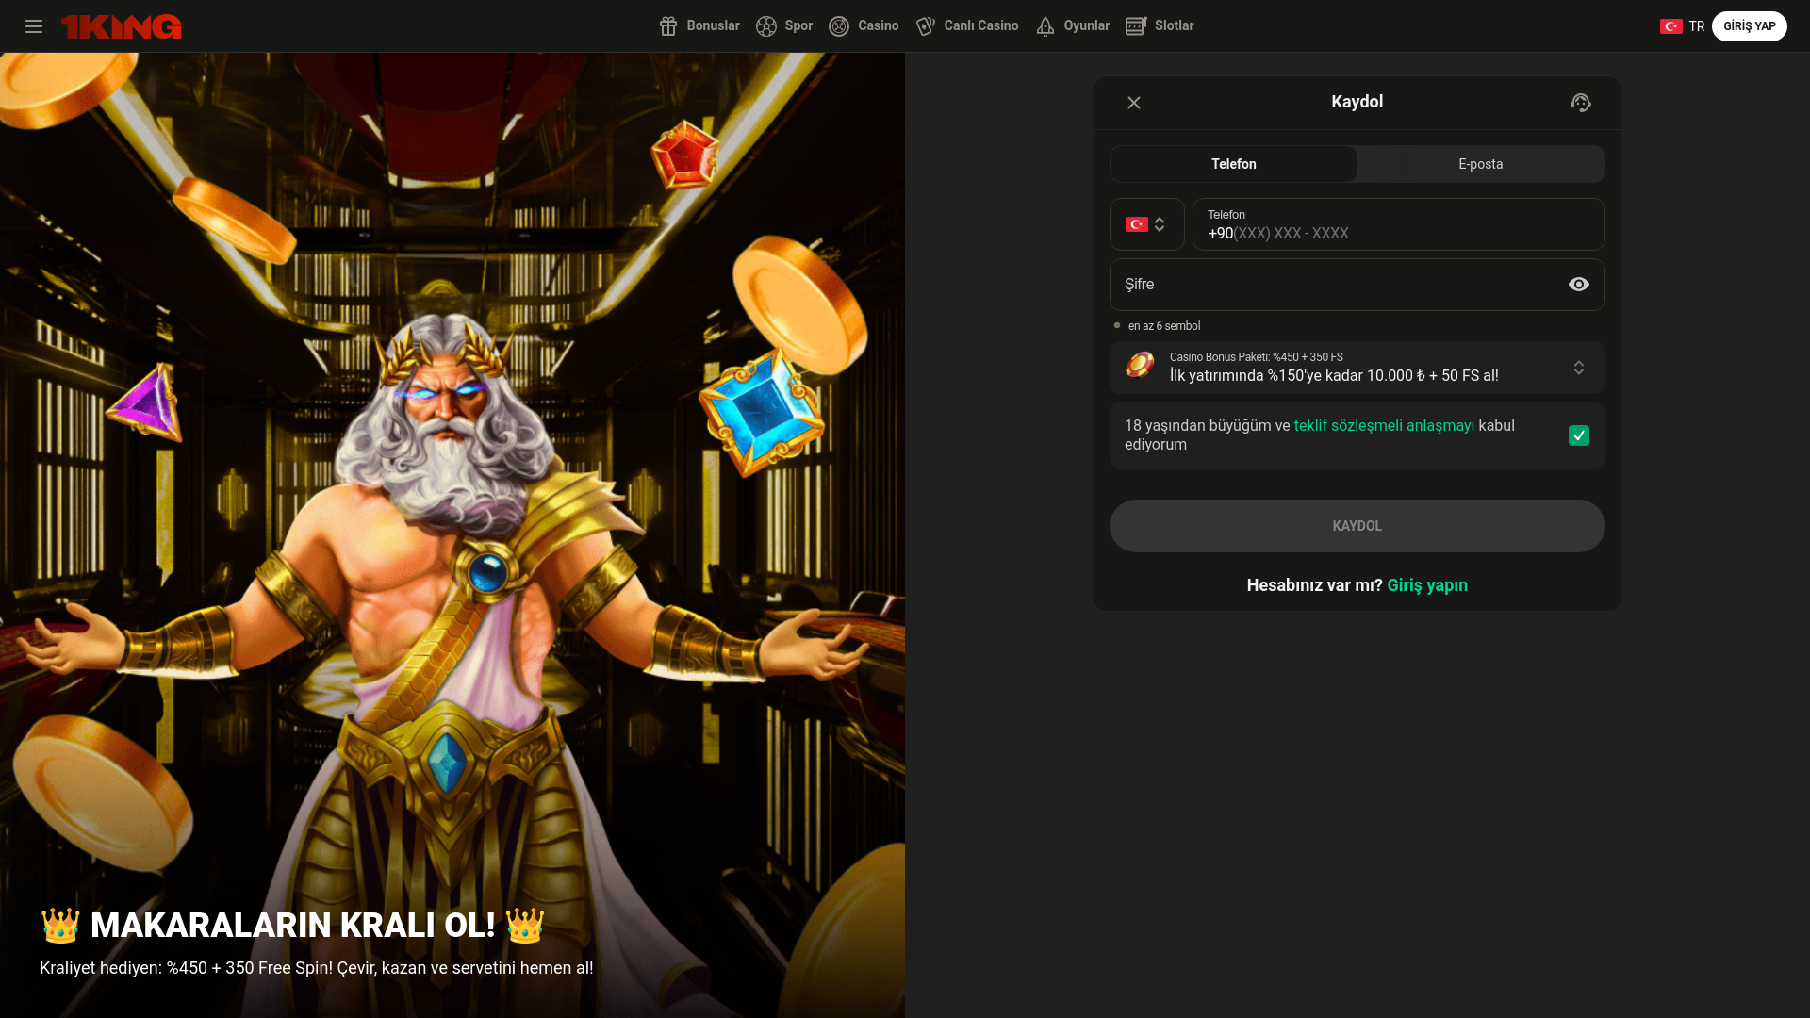
Task: Click the GİRİŞ YAP button
Action: click(1749, 26)
